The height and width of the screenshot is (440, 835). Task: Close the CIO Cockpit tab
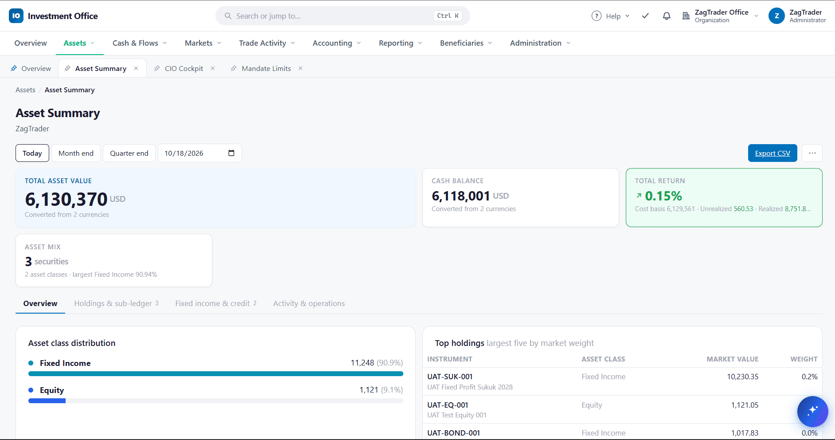[x=213, y=68]
